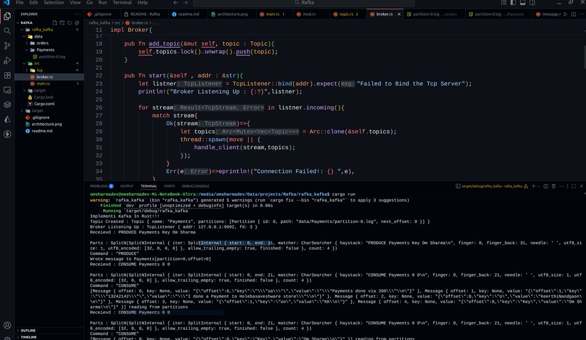586x340 pixels.
Task: Open the Selection menu
Action: (x=54, y=3)
